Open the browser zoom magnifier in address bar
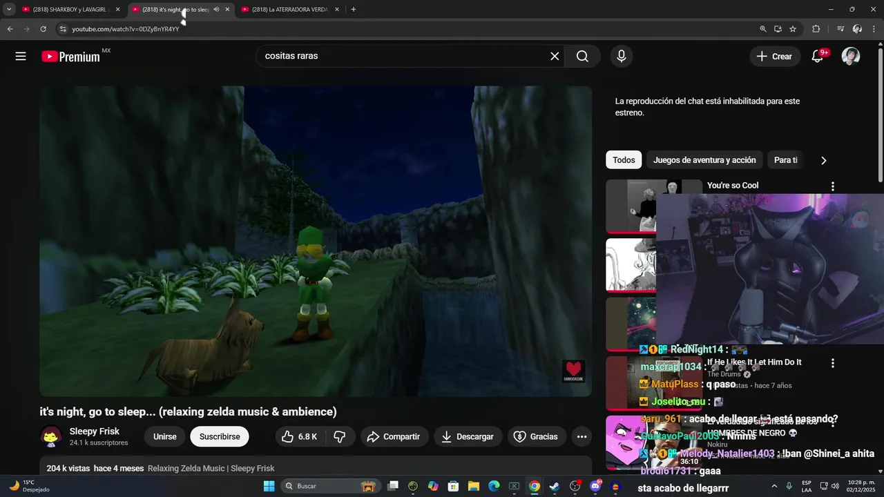Screen dimensions: 884x497 763,29
